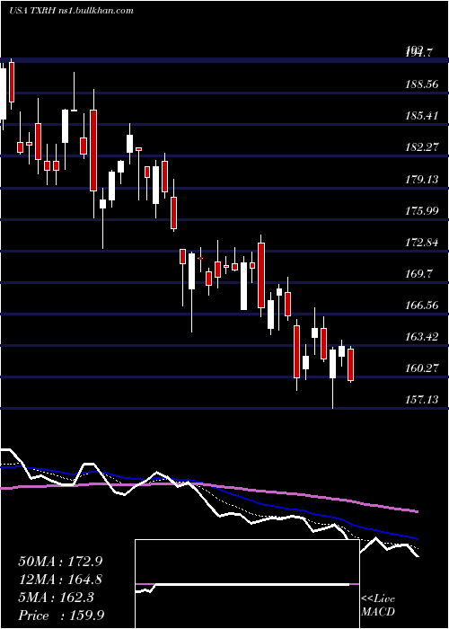Image resolution: width=449 pixels, height=629 pixels.
Task: Open the MACD inset chart box
Action: [247, 584]
